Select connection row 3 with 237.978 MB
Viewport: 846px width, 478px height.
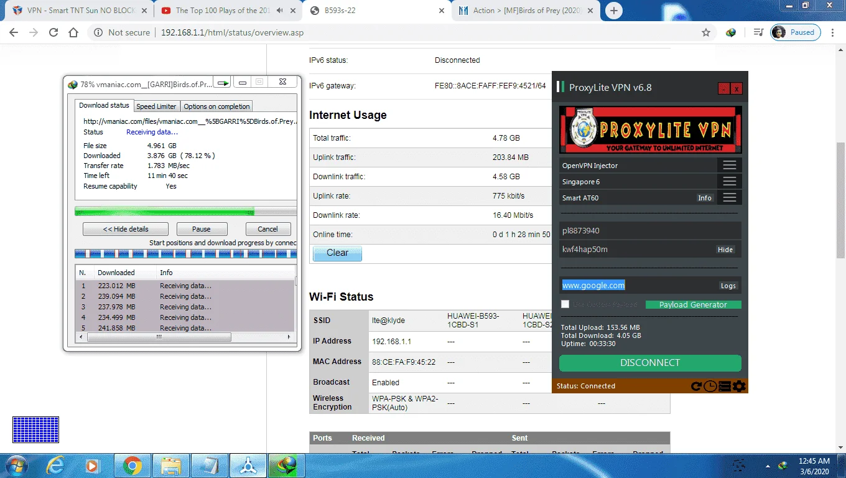185,307
